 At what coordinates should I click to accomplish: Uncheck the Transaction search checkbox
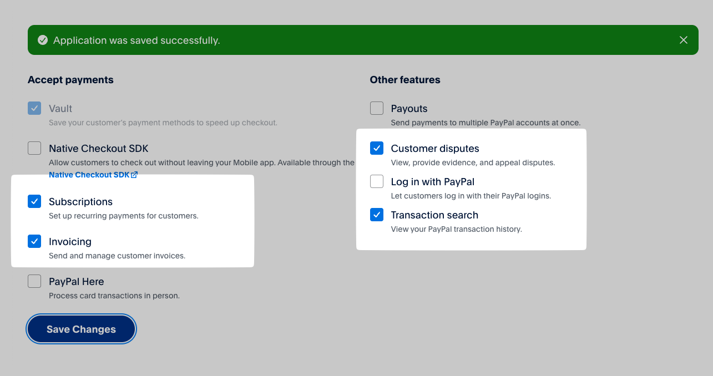[377, 215]
